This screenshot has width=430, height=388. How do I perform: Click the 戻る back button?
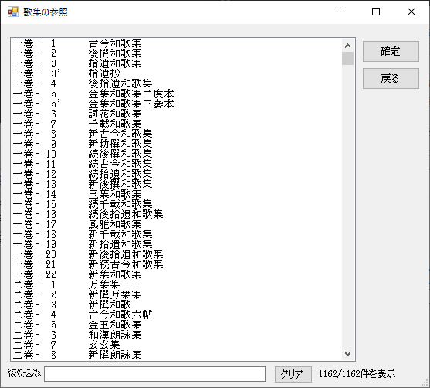pos(391,79)
